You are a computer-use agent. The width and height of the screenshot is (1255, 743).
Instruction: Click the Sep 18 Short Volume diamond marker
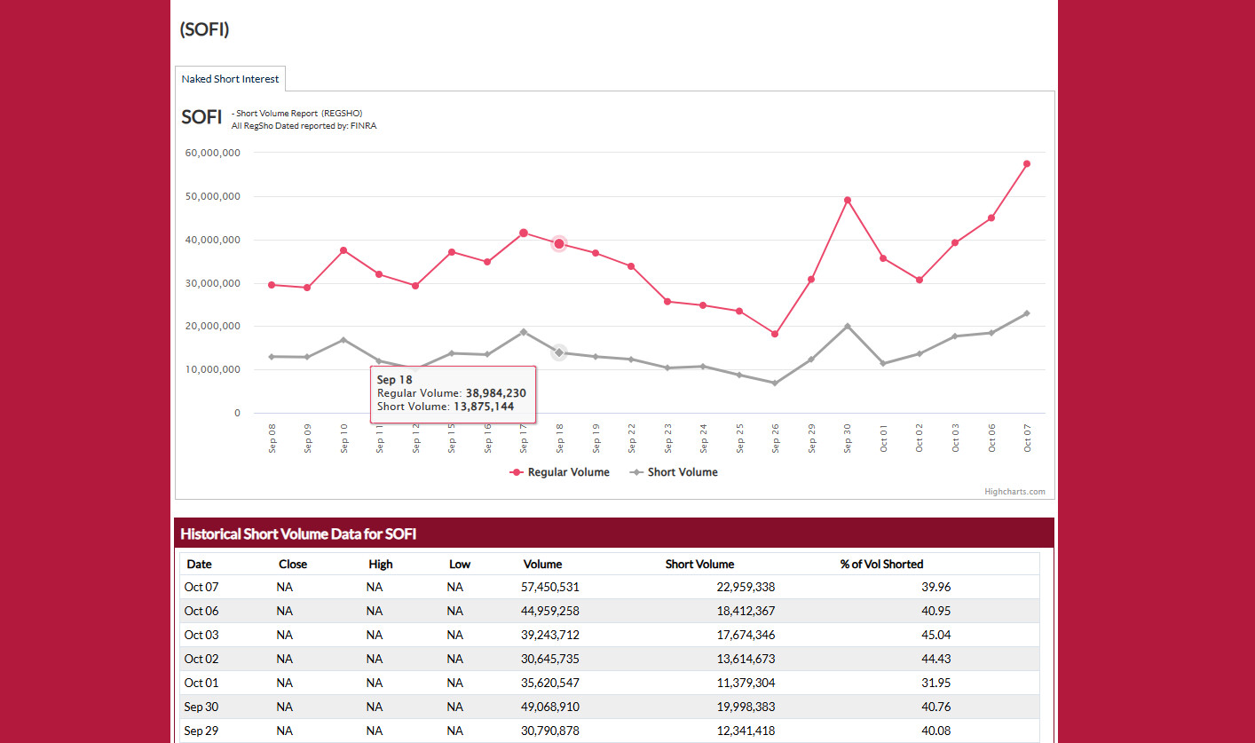(x=559, y=352)
